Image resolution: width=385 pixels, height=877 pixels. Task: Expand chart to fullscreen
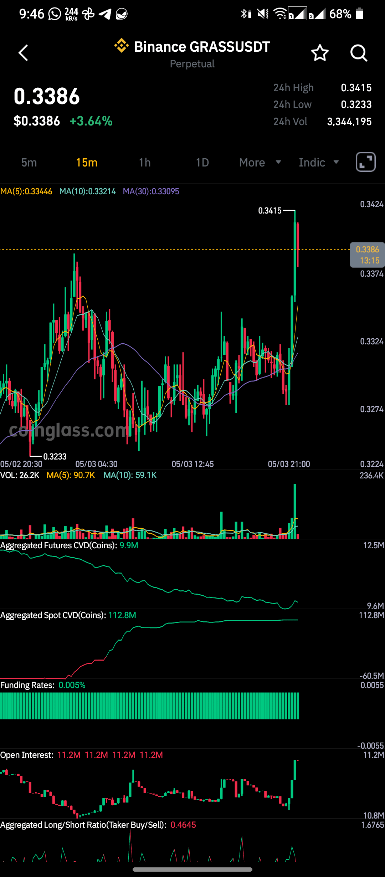point(366,162)
